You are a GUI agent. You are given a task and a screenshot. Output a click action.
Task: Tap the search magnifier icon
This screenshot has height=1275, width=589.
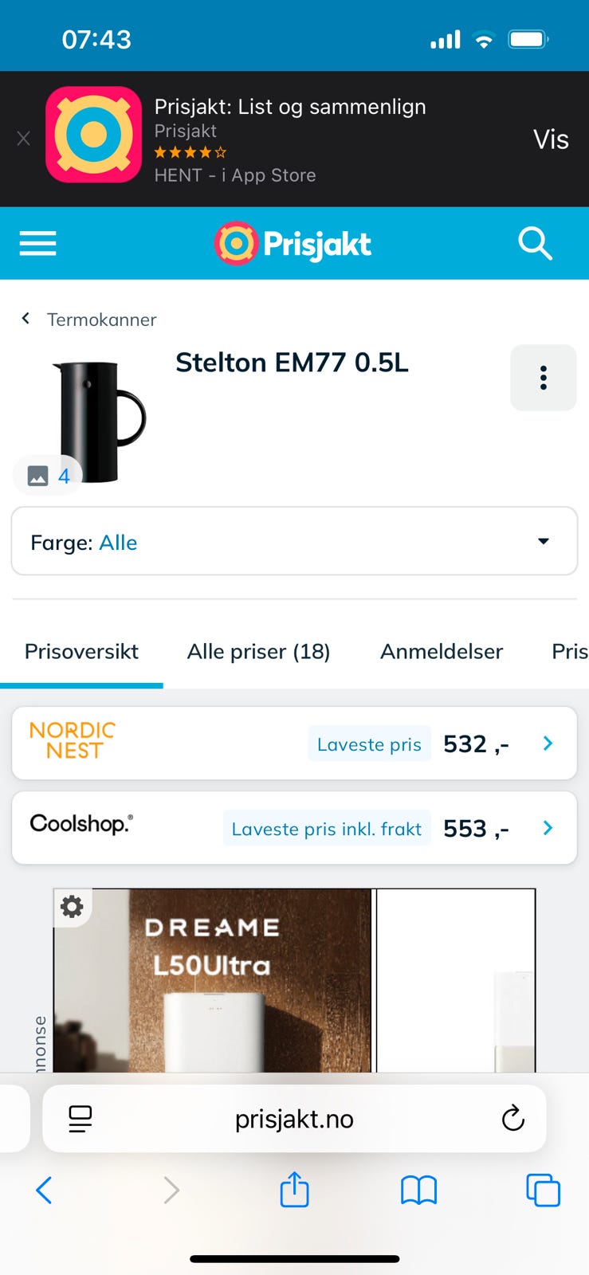pos(535,243)
